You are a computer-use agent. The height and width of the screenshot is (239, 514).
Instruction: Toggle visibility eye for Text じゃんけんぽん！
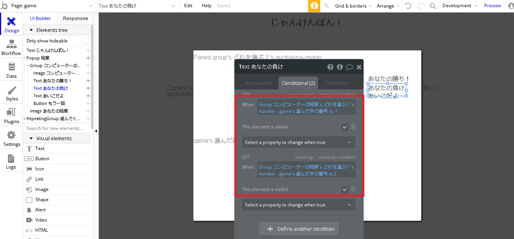click(88, 50)
